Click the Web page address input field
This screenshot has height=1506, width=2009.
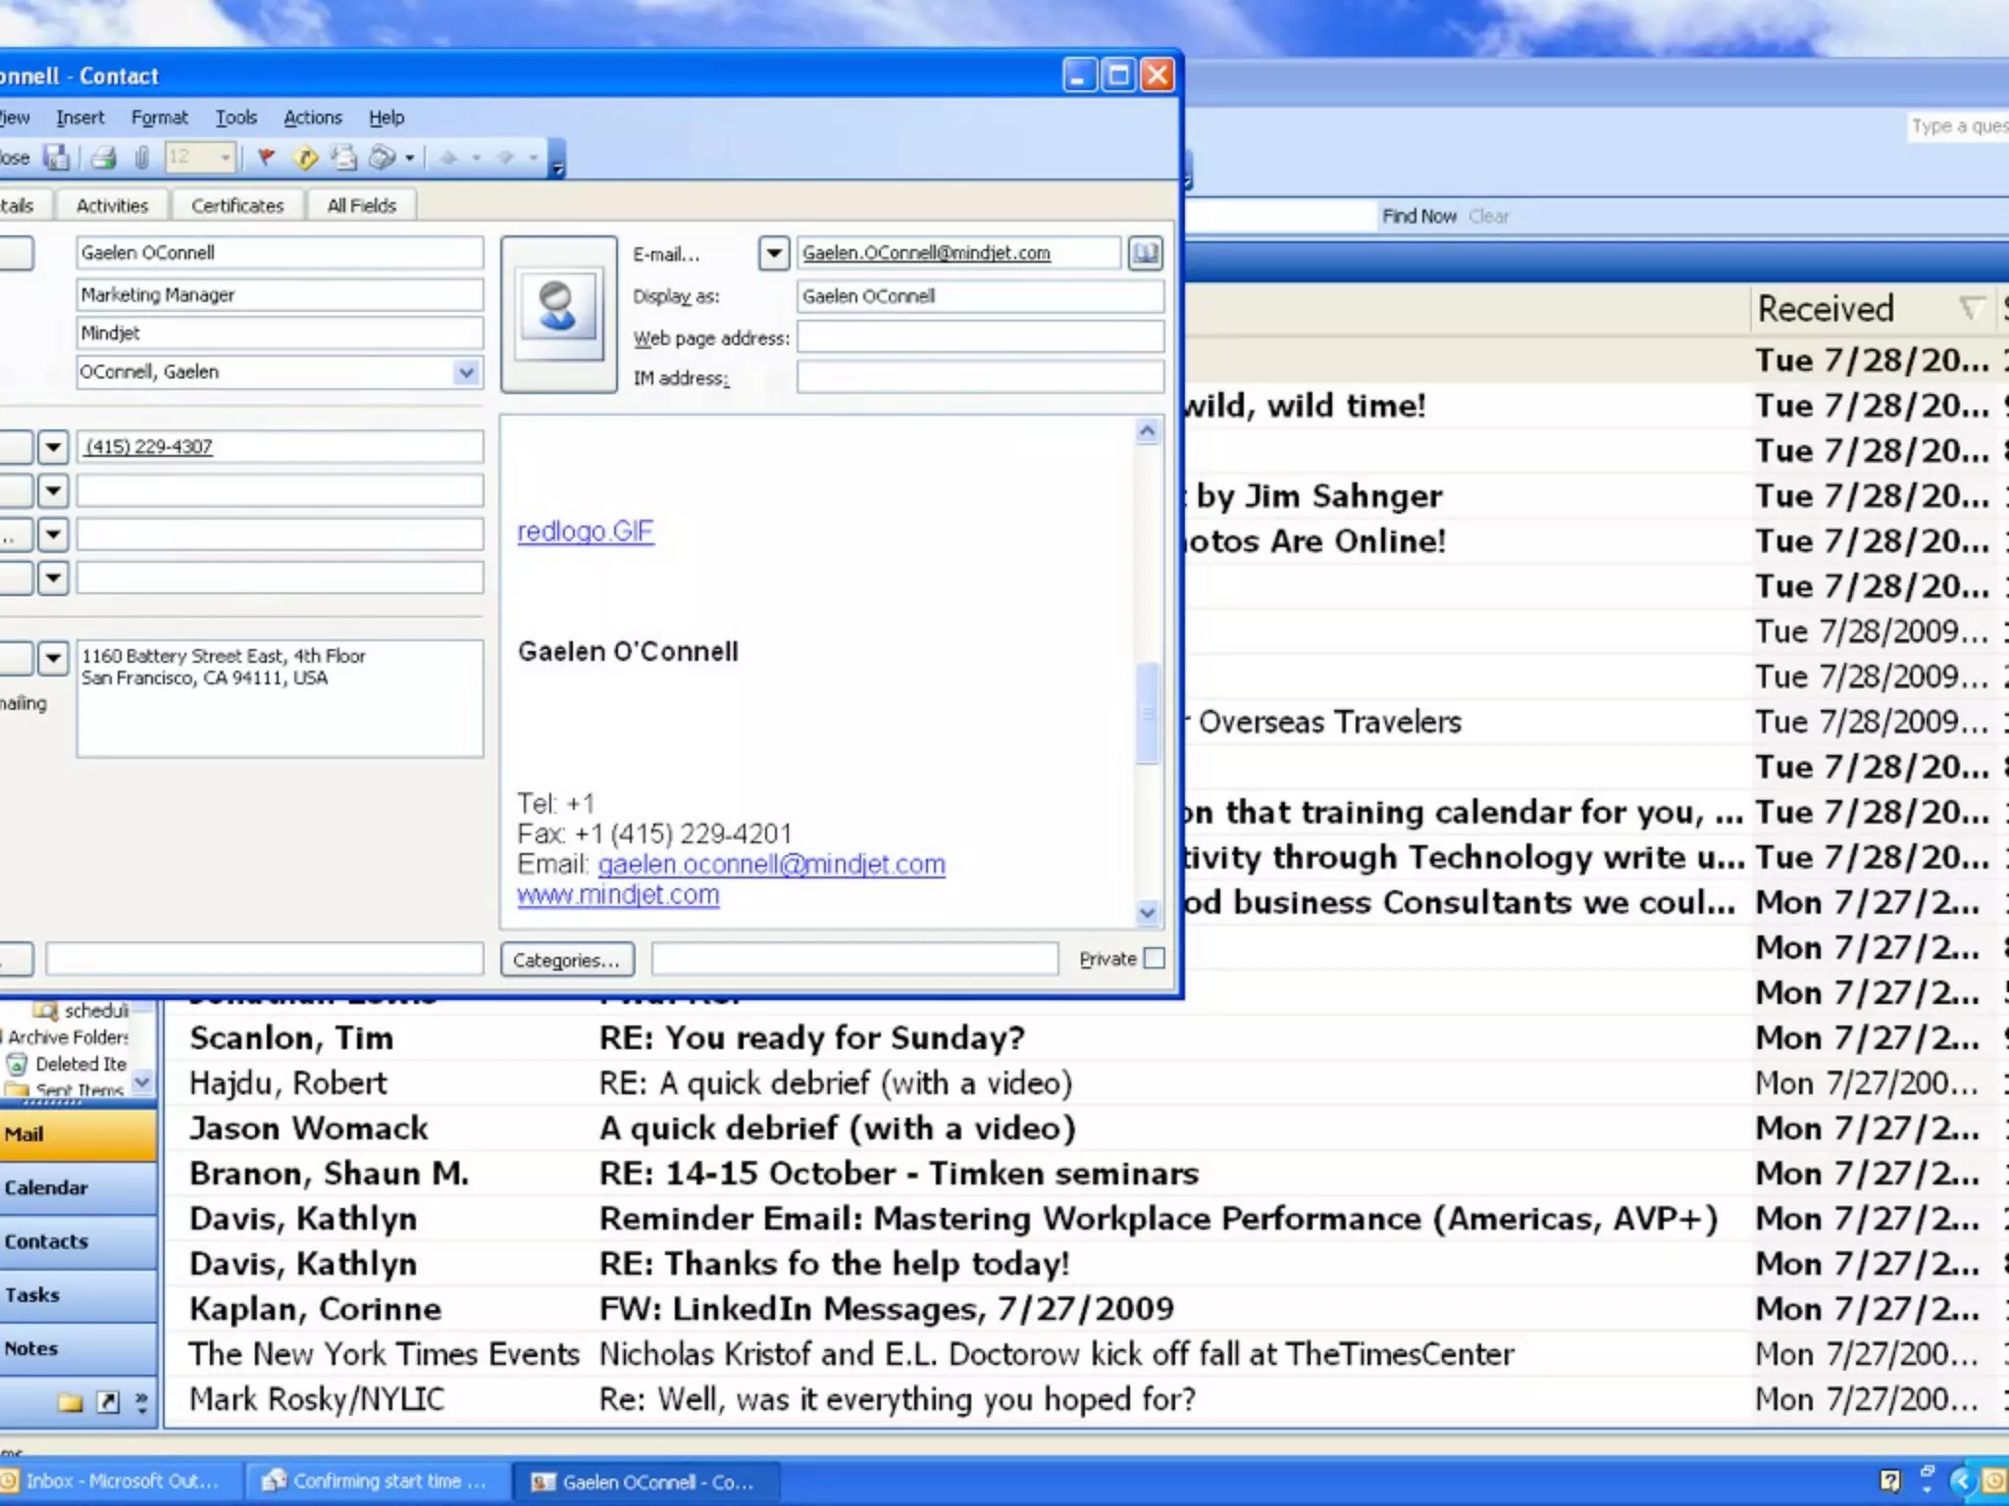tap(979, 337)
